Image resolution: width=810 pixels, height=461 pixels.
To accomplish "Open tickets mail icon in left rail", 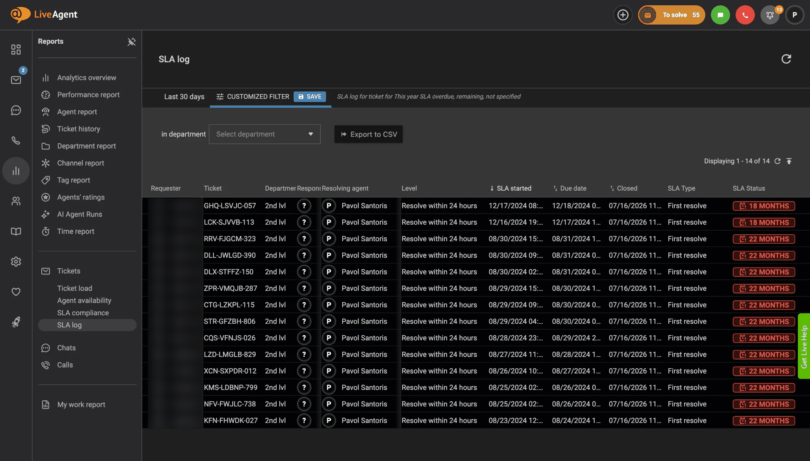I will tap(16, 80).
